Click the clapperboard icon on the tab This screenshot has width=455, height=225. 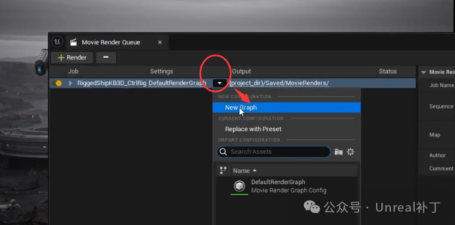74,43
